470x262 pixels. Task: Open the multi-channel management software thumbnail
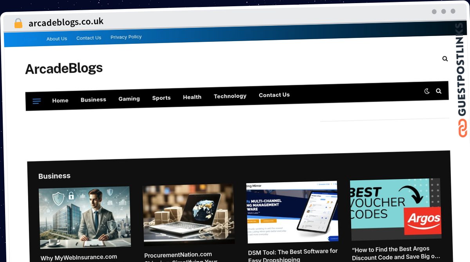292,212
